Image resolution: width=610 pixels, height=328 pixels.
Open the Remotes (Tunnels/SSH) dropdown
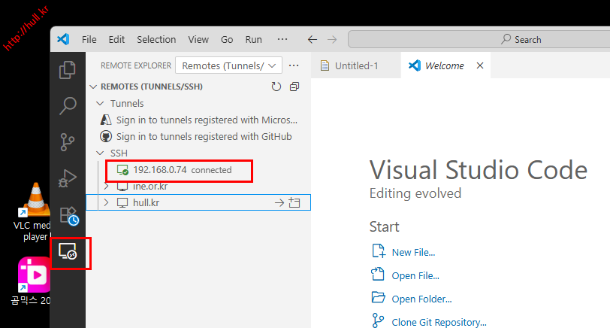point(228,65)
